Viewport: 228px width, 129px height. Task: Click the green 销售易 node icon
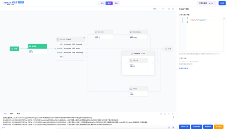tap(30, 46)
